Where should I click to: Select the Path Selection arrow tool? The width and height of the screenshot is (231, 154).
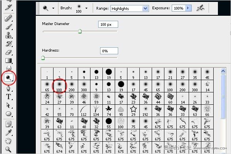(x=8, y=105)
